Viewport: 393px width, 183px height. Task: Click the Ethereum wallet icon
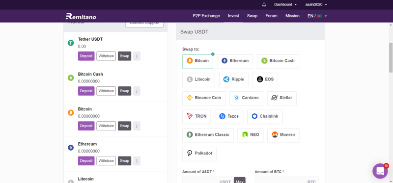point(71,148)
